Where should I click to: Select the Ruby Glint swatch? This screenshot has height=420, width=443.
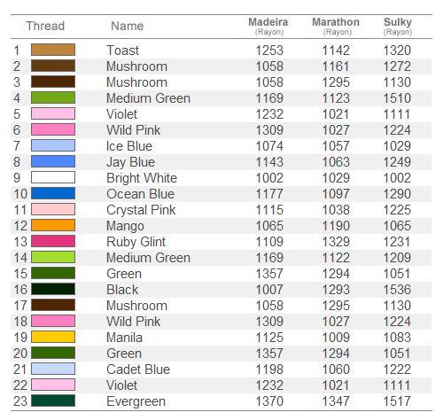point(53,241)
